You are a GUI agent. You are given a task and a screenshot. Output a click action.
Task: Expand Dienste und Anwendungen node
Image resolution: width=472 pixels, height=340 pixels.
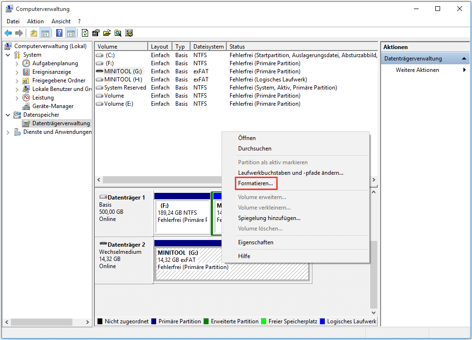coord(8,132)
